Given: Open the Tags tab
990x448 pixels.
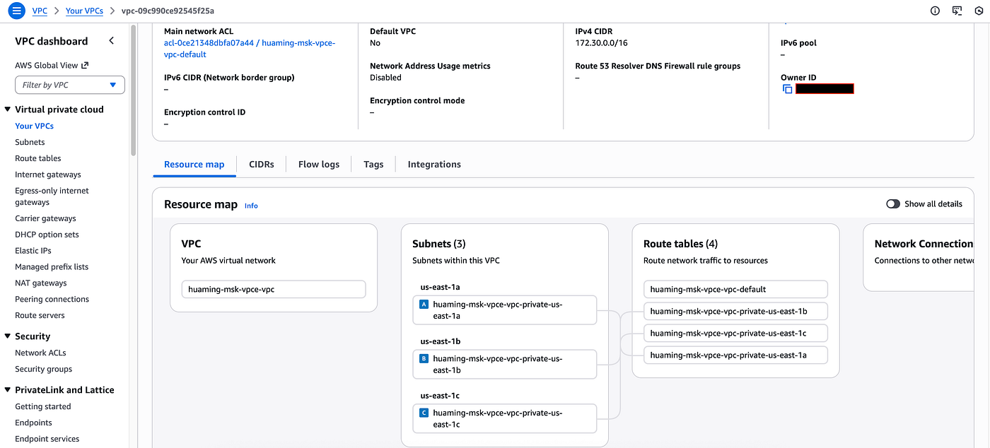Looking at the screenshot, I should 373,164.
